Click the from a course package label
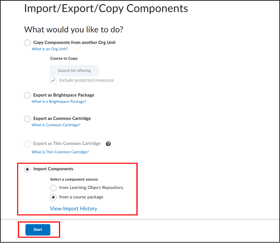 click(x=81, y=197)
